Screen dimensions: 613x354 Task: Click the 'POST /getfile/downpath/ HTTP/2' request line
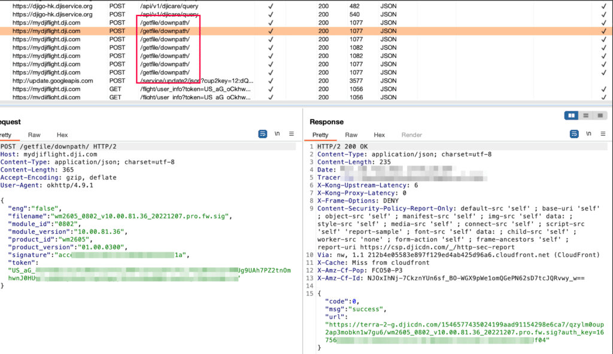58,147
